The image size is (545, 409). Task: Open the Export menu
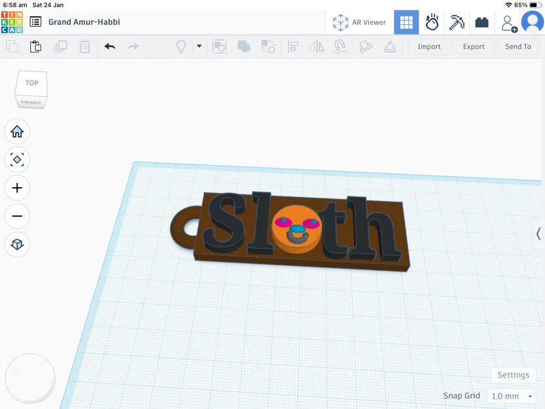pyautogui.click(x=473, y=46)
